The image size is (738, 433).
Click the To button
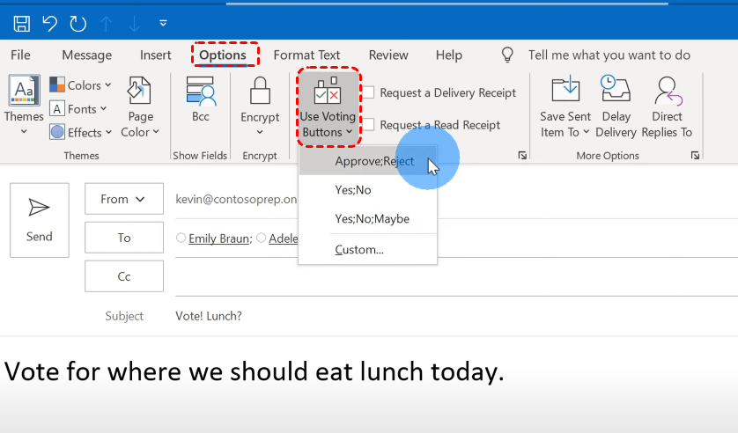[124, 238]
